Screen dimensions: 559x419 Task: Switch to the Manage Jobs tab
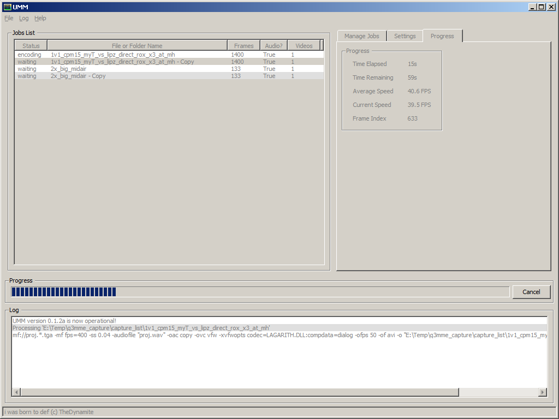point(361,36)
